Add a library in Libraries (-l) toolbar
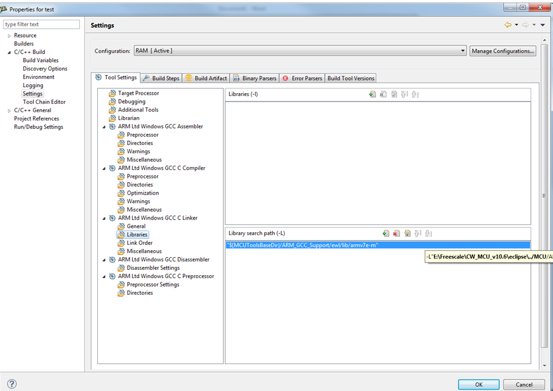The width and height of the screenshot is (553, 391). (x=373, y=94)
